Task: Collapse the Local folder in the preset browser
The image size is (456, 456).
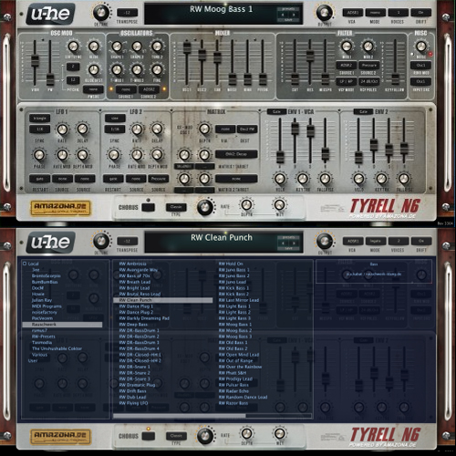Action: click(x=25, y=264)
